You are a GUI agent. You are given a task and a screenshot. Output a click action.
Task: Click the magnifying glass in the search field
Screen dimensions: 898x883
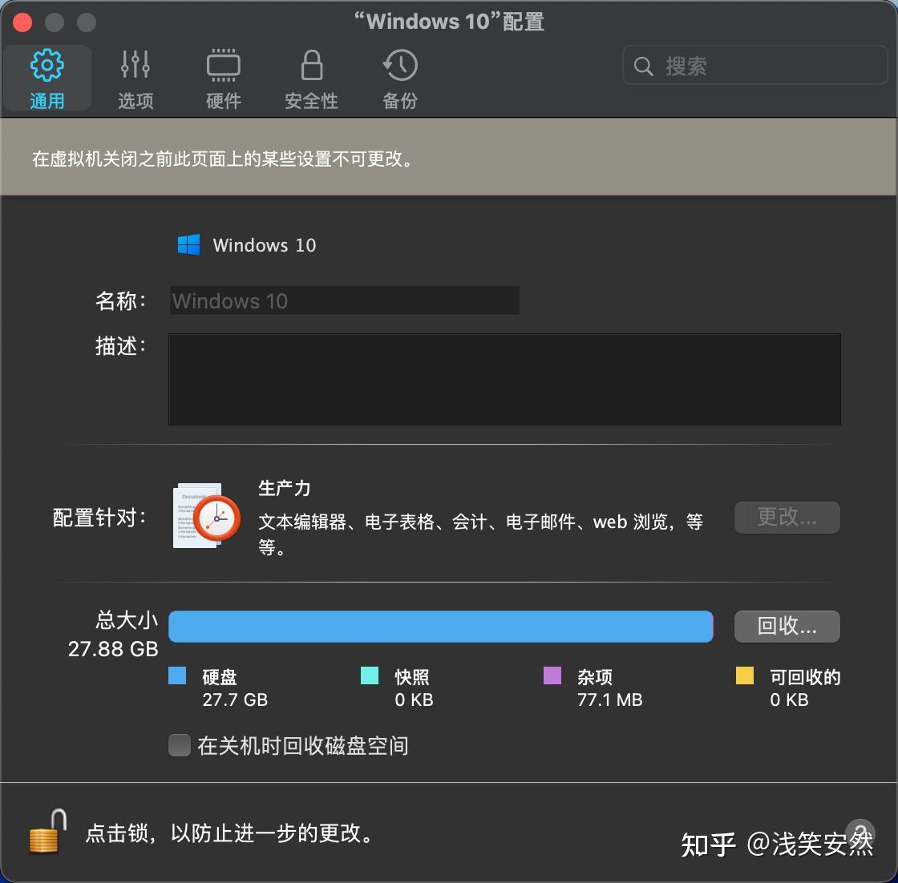[644, 66]
